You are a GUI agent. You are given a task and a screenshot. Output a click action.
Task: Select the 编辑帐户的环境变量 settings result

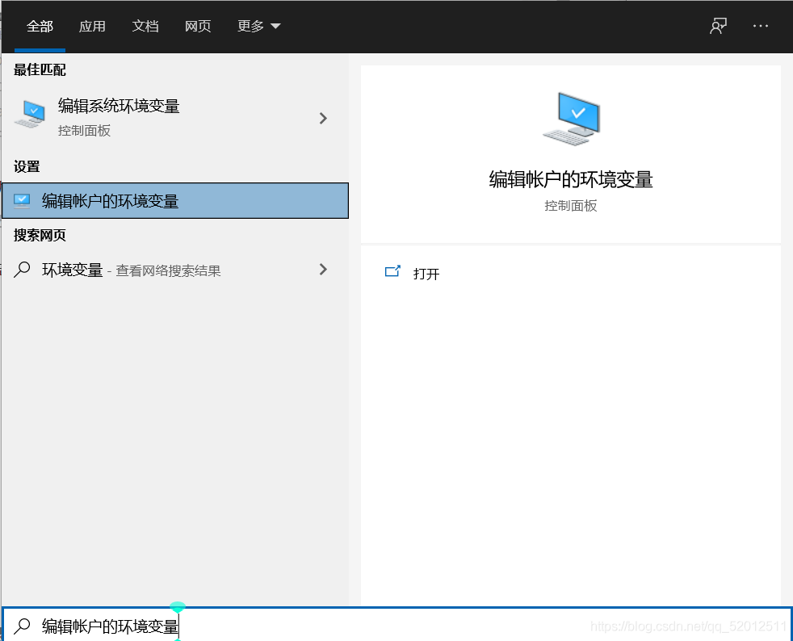[175, 201]
